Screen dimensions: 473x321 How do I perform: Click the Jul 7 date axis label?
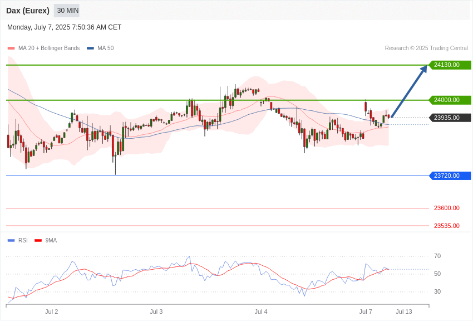tap(366, 312)
